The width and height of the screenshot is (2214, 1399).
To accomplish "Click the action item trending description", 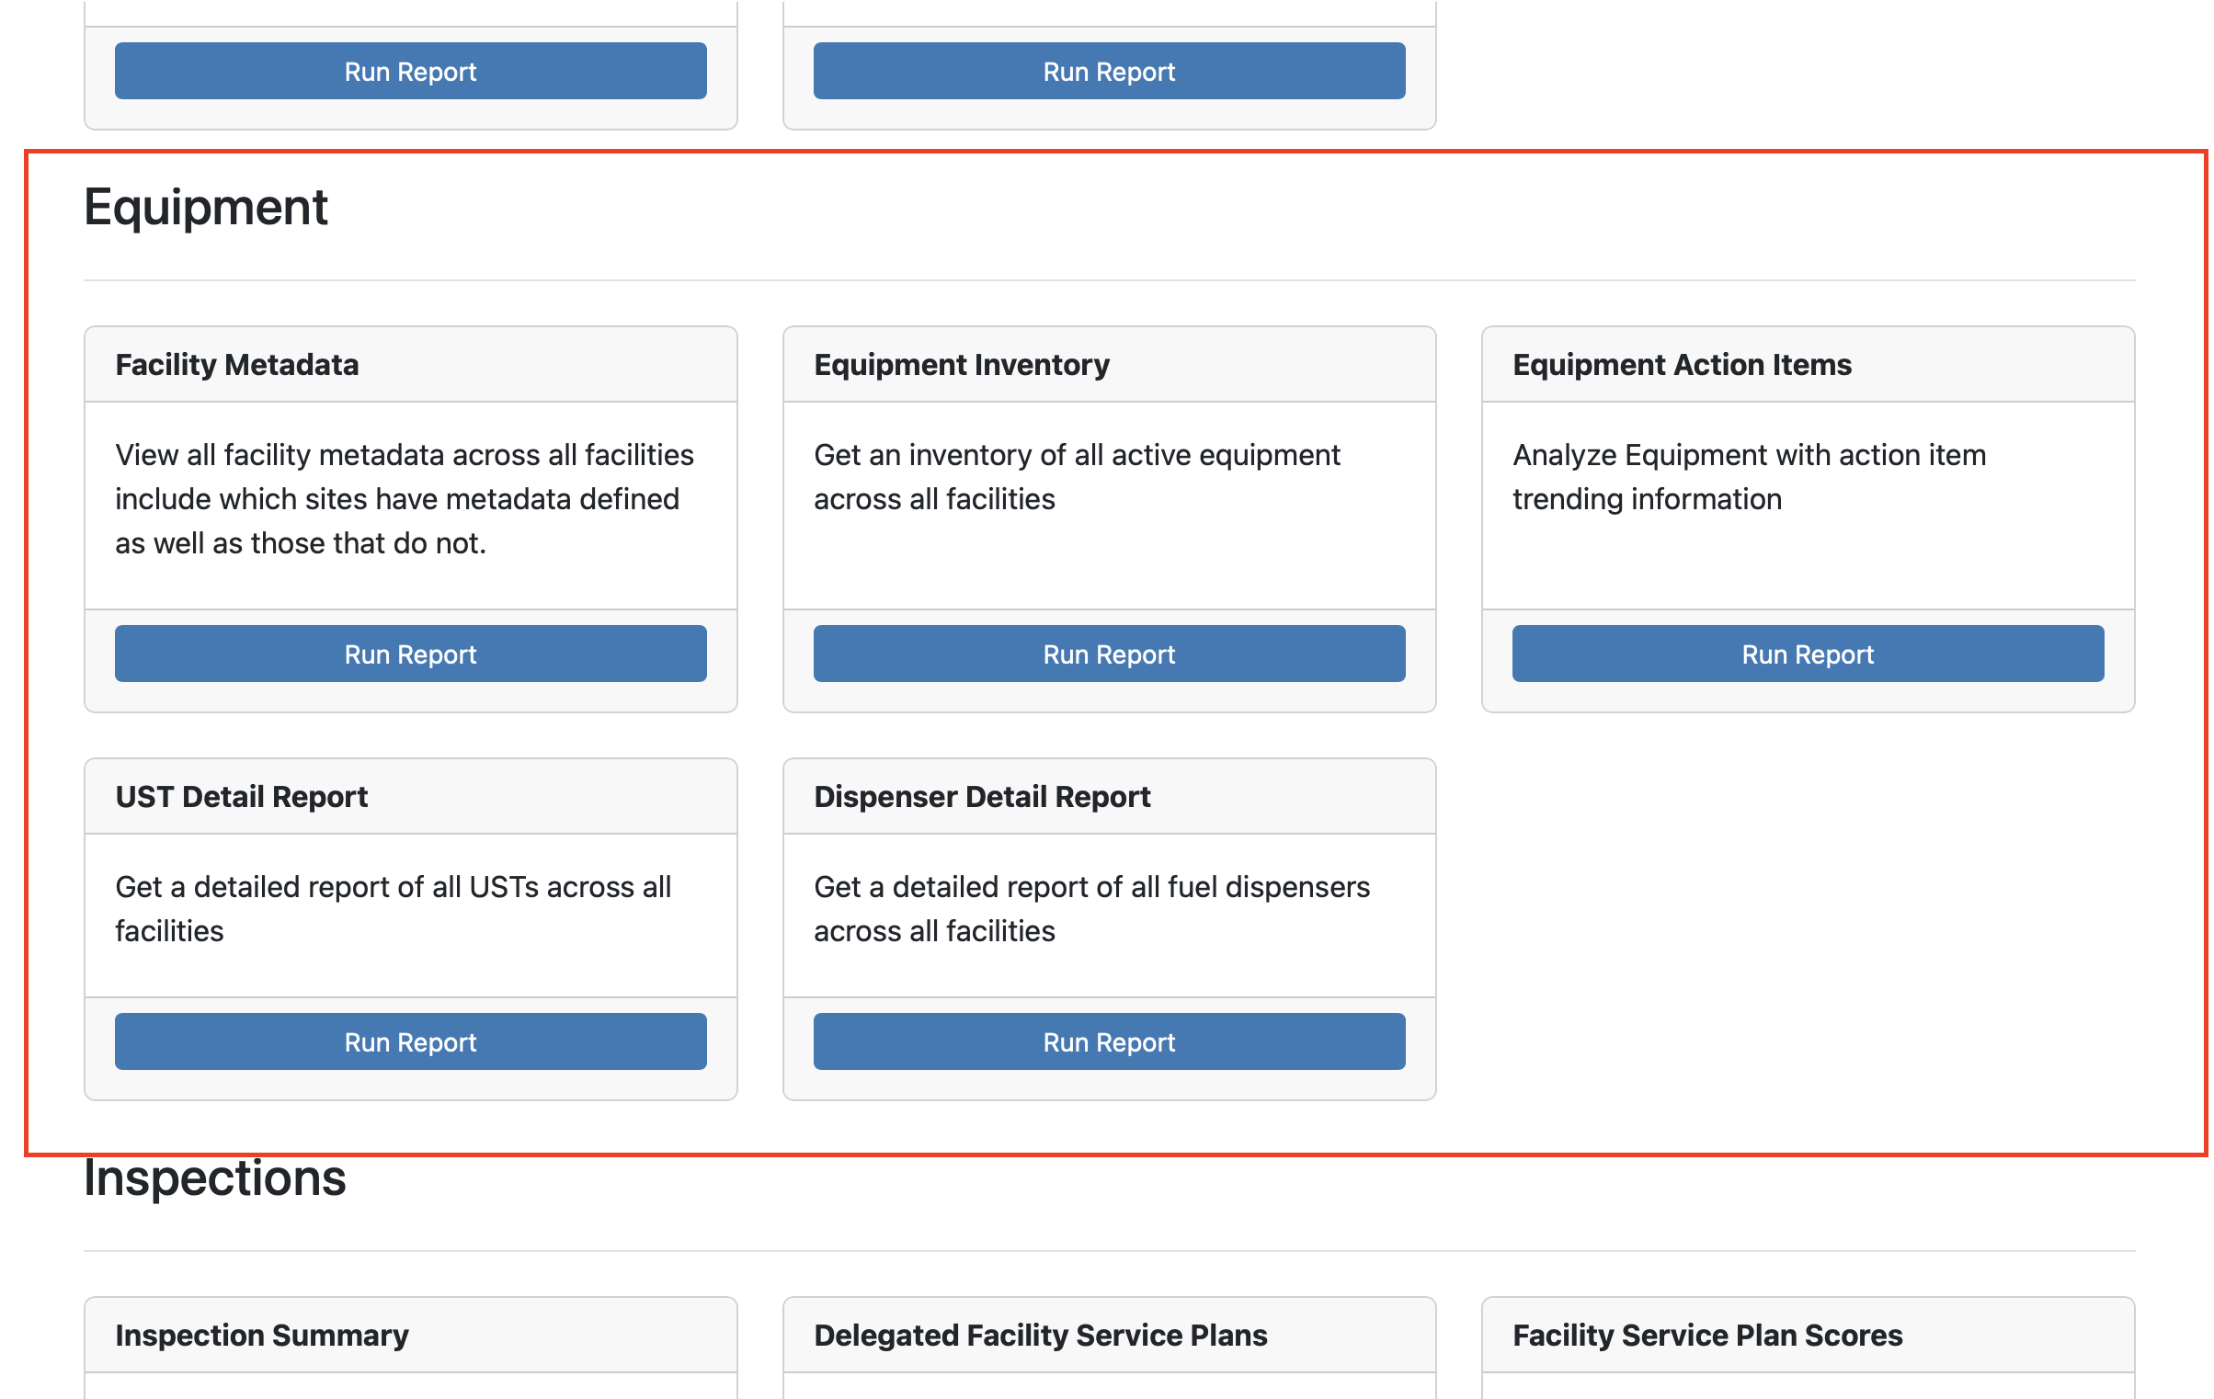I will pos(1749,477).
